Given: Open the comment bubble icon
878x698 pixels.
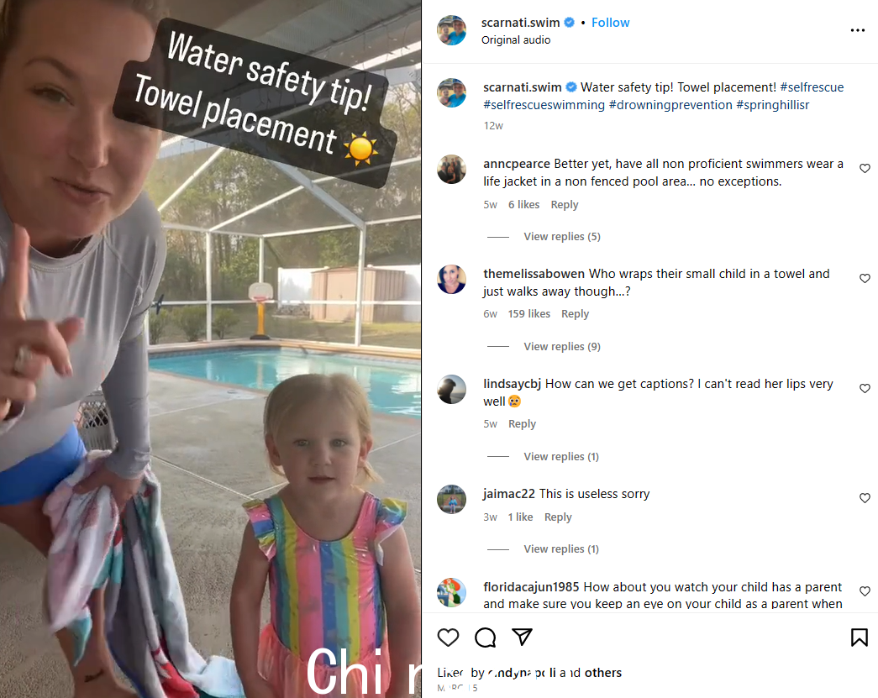Looking at the screenshot, I should 485,637.
